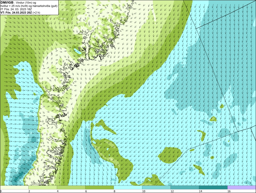Click the legend label '6'
Image resolution: width=256 pixels, height=193 pixels.
86,191
